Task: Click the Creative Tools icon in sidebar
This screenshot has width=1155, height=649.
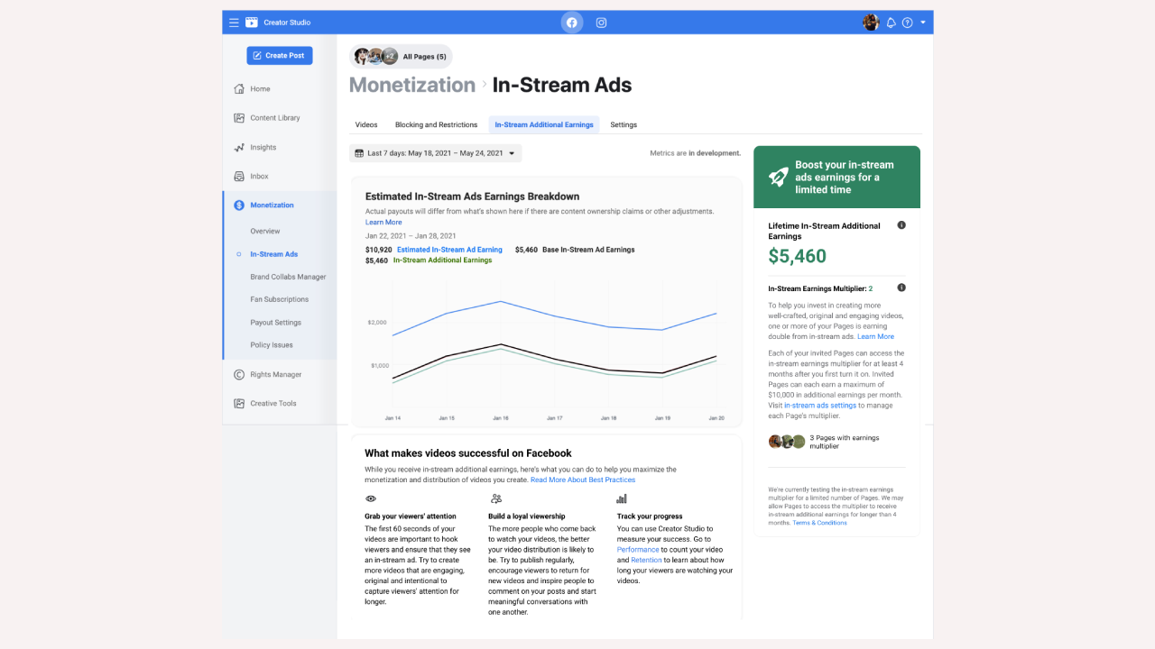Action: (239, 404)
